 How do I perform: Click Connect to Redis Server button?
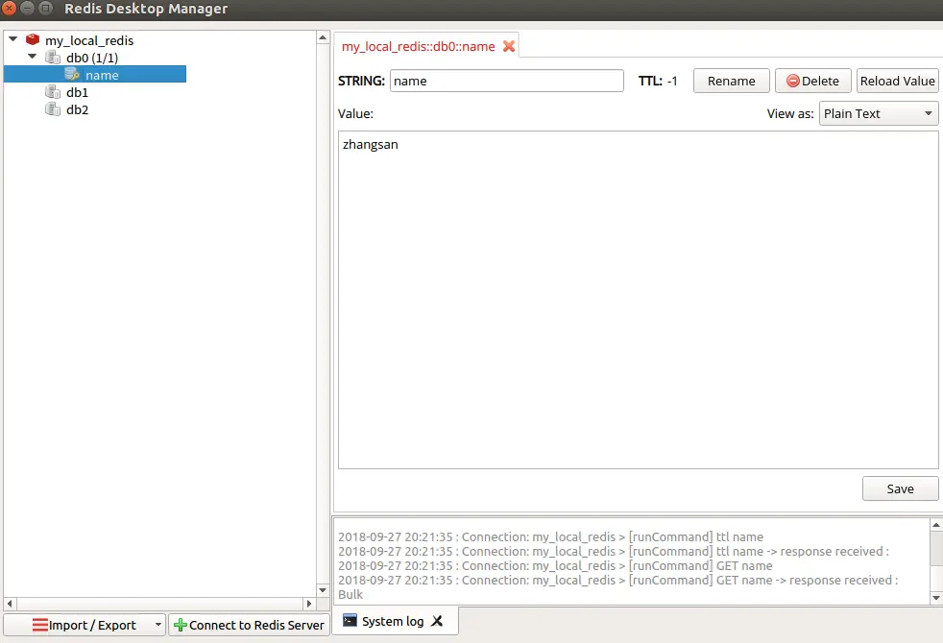[x=249, y=625]
